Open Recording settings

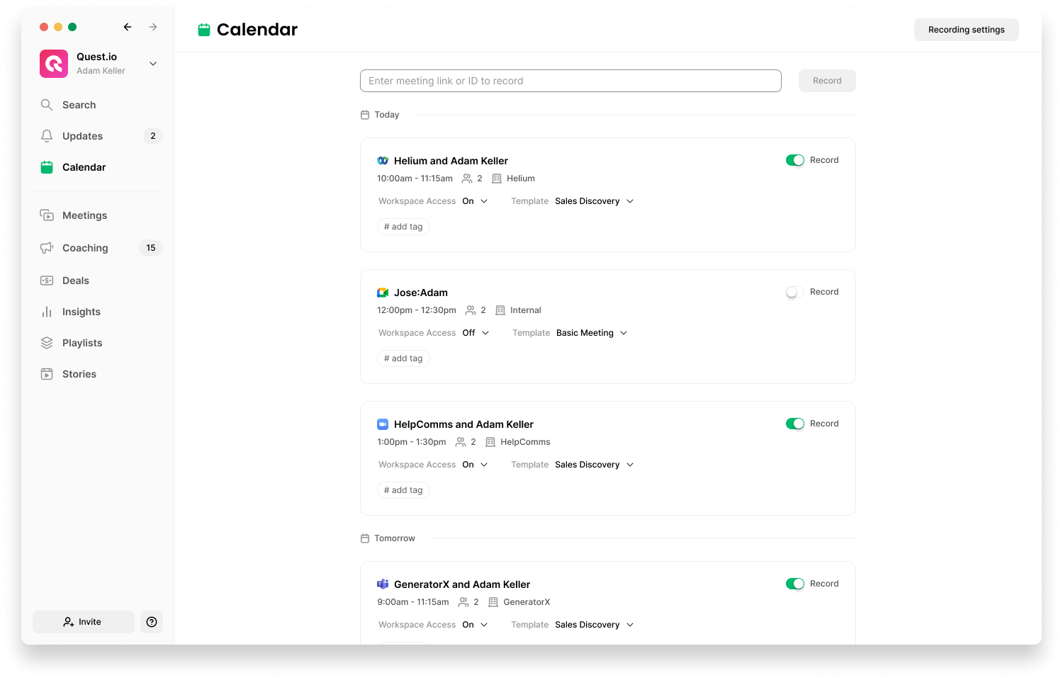(966, 29)
